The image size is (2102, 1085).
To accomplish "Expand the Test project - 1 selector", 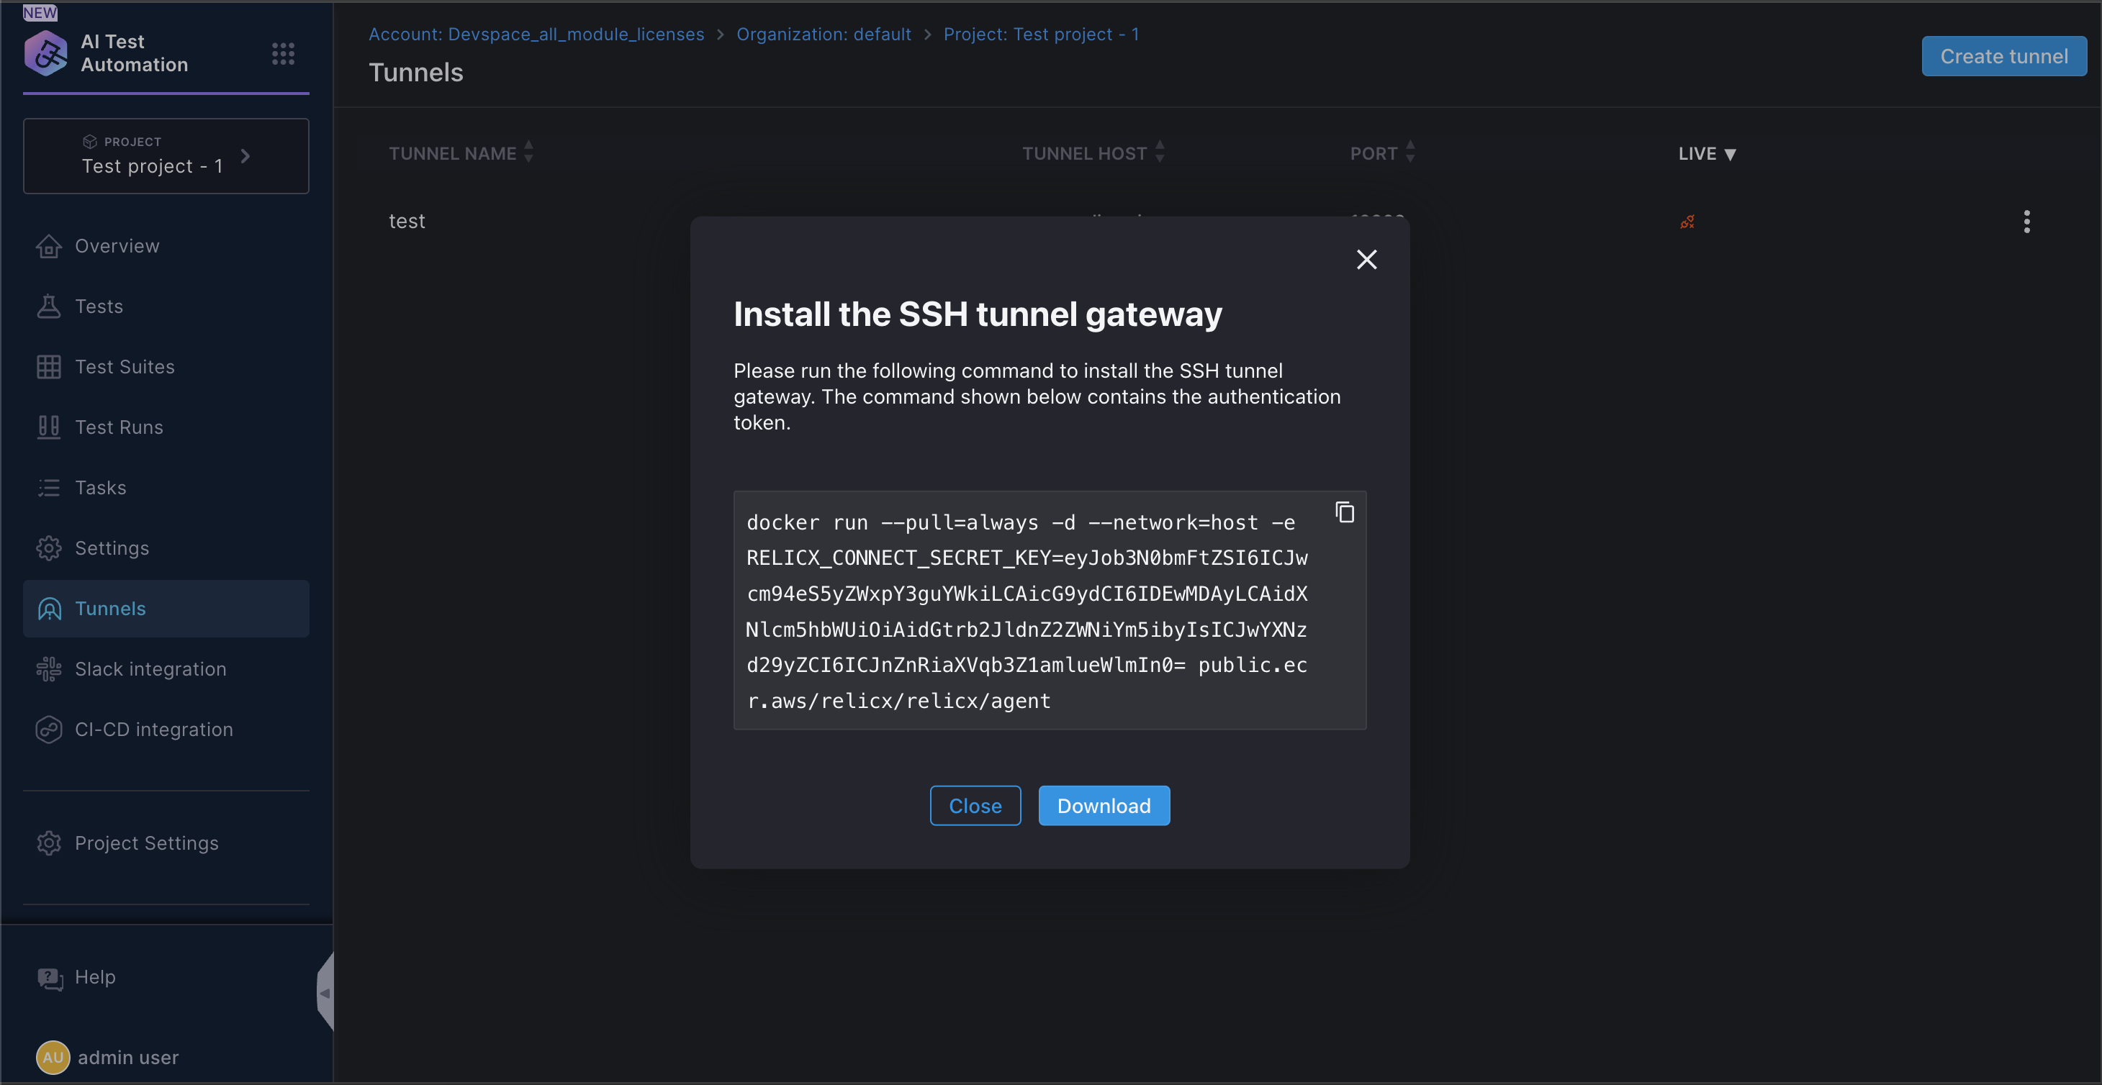I will (166, 156).
